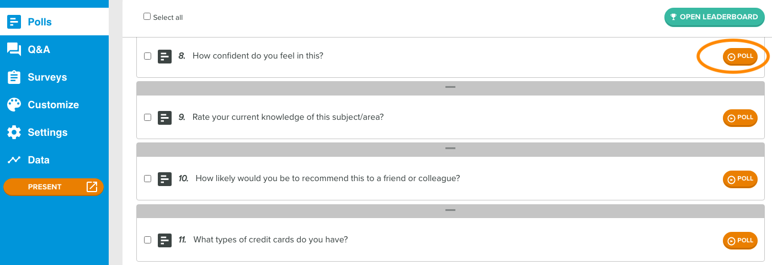Click the Q&A chat bubbles icon

pos(14,50)
